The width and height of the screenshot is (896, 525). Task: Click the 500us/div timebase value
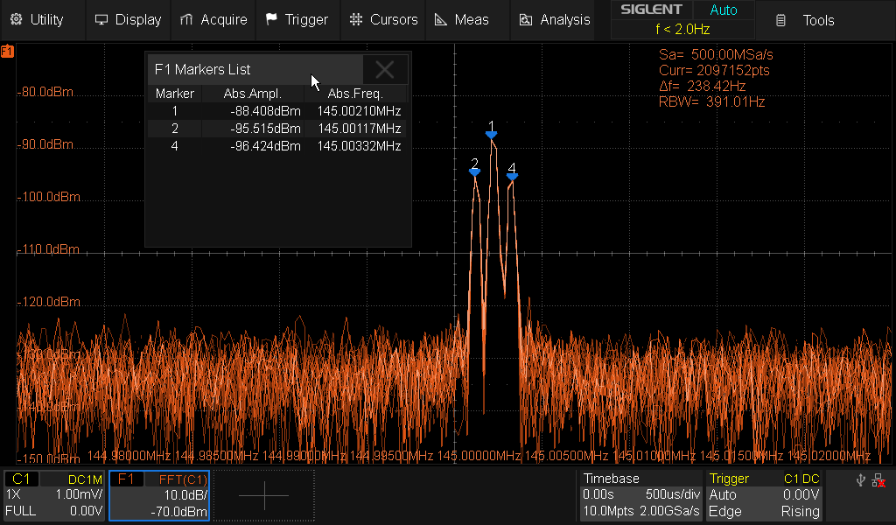(x=673, y=494)
